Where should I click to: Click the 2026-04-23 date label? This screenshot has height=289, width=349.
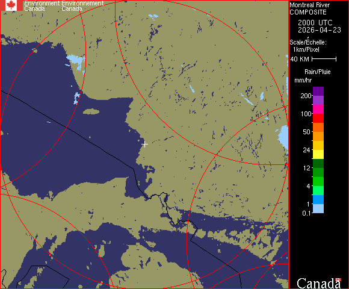pyautogui.click(x=320, y=30)
